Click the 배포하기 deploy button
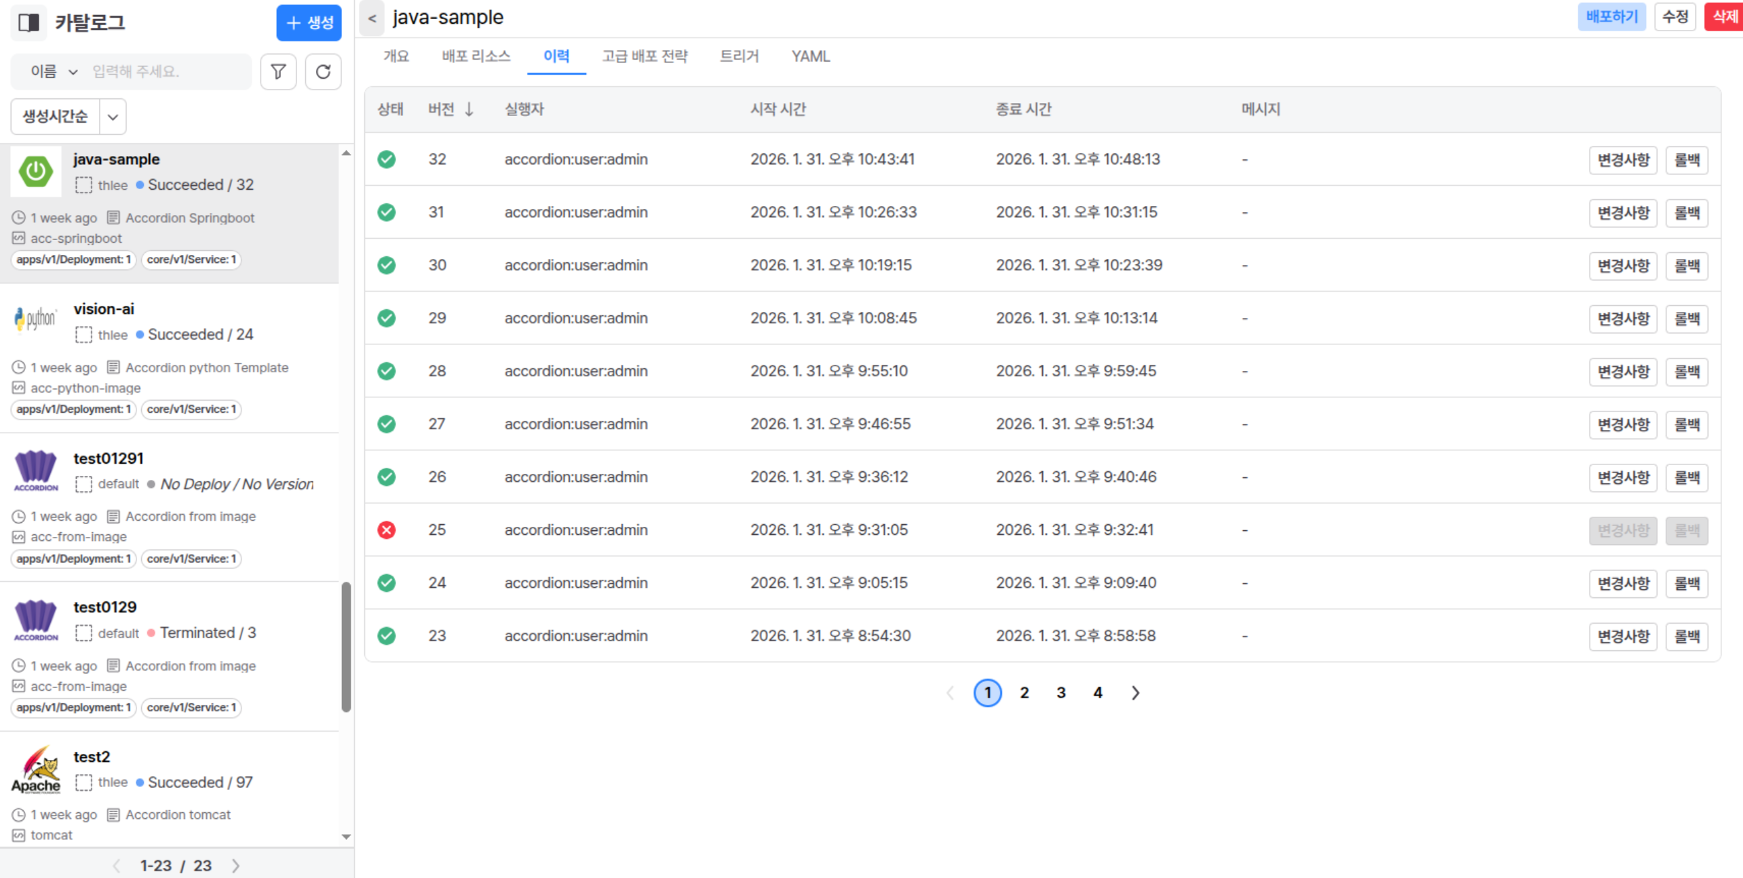Viewport: 1743px width, 878px height. (x=1611, y=16)
